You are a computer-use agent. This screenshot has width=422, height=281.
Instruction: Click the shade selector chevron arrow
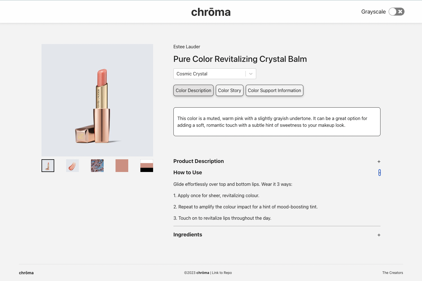click(250, 74)
